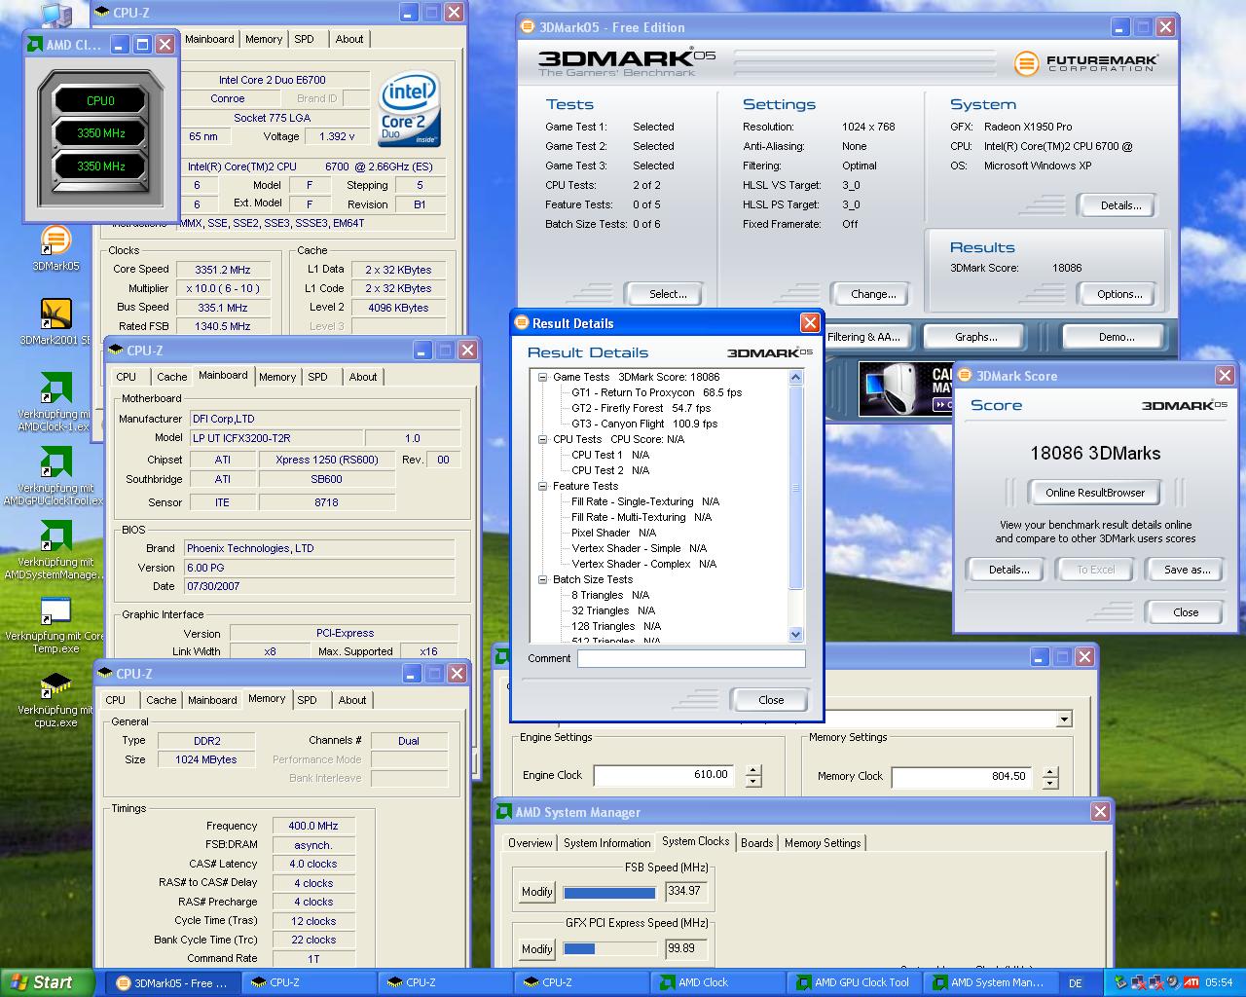Click the Memory Clock value field
The image size is (1246, 997).
coord(962,776)
